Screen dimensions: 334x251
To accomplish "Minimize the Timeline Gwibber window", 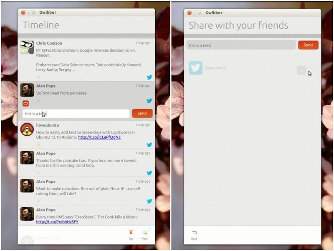I will [x=28, y=13].
